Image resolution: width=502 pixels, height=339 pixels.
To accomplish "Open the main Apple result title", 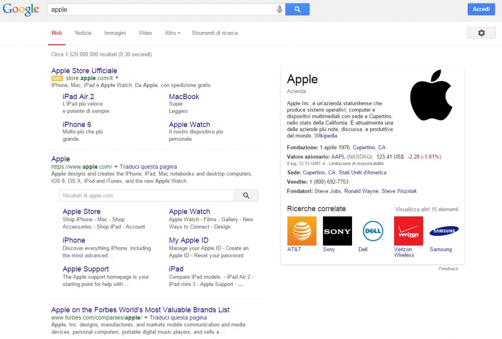I will pyautogui.click(x=60, y=159).
